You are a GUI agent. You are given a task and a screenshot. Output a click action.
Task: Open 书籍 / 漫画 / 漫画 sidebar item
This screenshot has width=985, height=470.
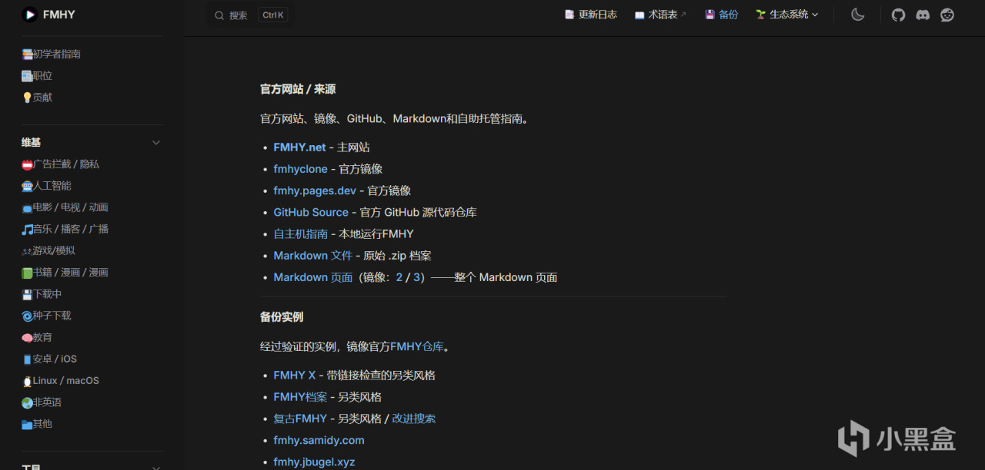(65, 272)
